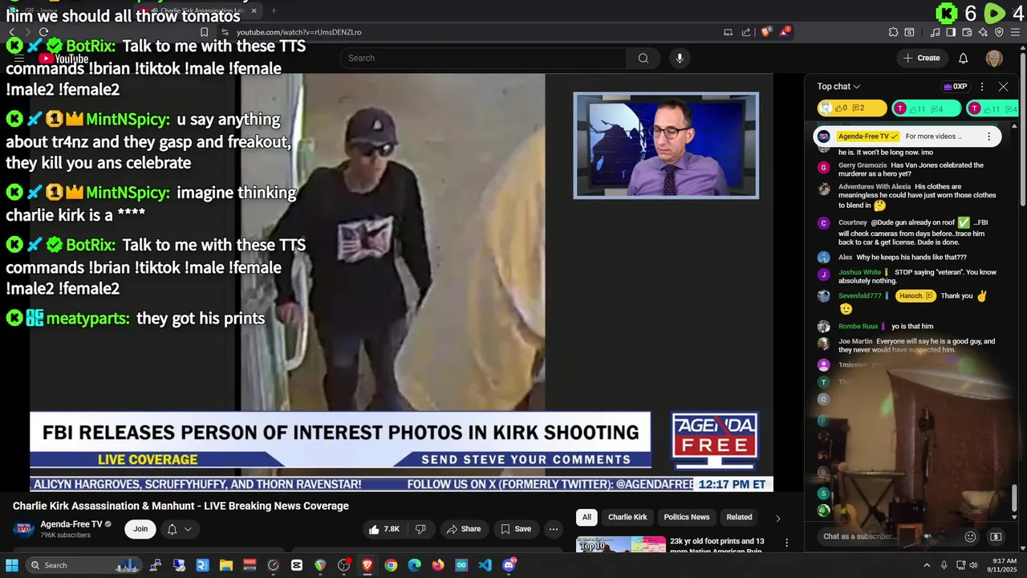Expand the Top chat mode dropdown
This screenshot has height=578, width=1027.
[838, 87]
